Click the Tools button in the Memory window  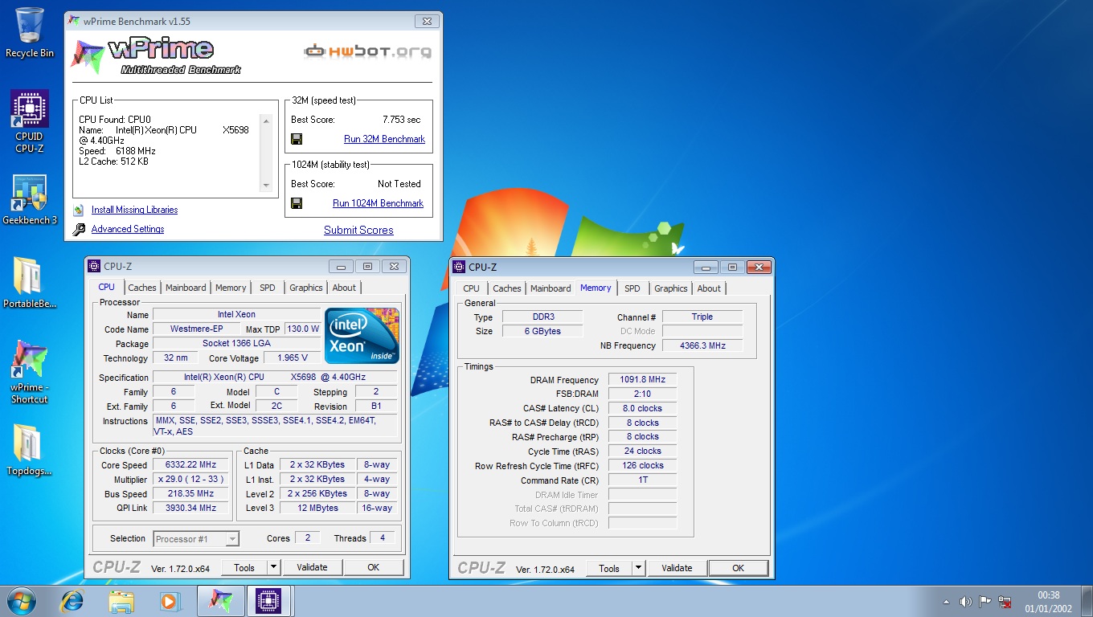609,568
